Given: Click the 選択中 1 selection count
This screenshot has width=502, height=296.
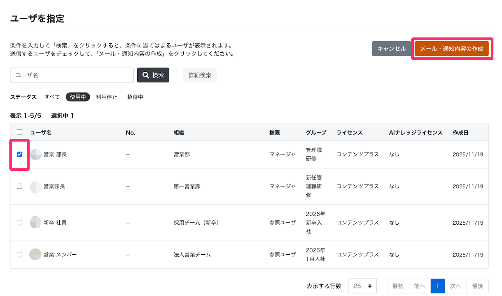Looking at the screenshot, I should point(62,116).
